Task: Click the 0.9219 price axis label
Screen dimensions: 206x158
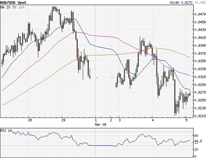Action: coord(200,116)
